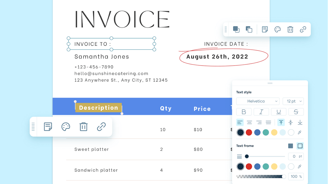
Task: Click the link icon in top toolbar
Action: pos(303,29)
